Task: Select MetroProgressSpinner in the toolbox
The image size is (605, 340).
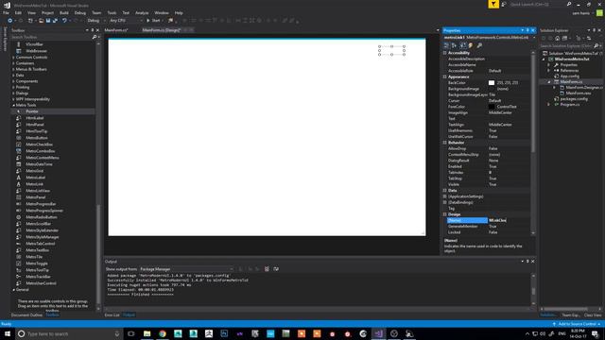Action: (x=44, y=211)
